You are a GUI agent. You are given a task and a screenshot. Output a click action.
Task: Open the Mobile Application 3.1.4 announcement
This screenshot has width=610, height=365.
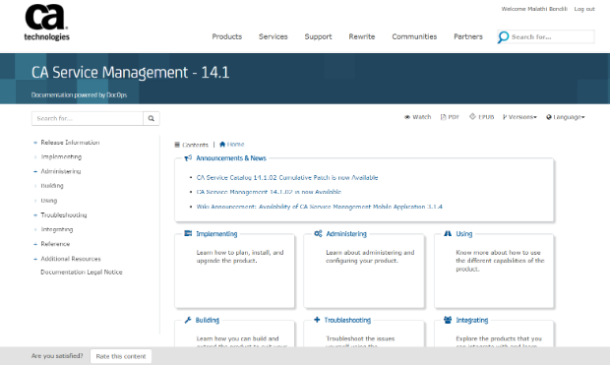pos(319,207)
